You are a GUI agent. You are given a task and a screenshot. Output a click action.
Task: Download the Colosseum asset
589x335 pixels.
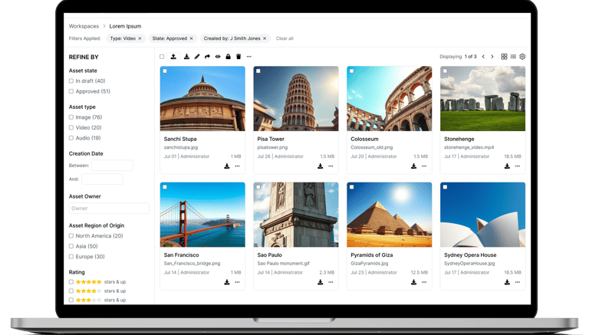(414, 166)
